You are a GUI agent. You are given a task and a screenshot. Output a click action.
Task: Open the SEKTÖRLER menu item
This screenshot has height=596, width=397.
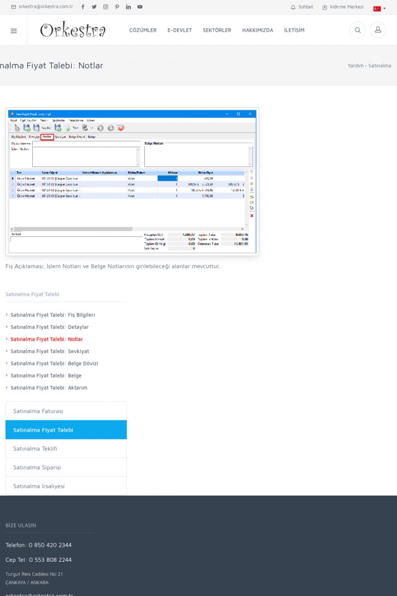[x=217, y=30]
